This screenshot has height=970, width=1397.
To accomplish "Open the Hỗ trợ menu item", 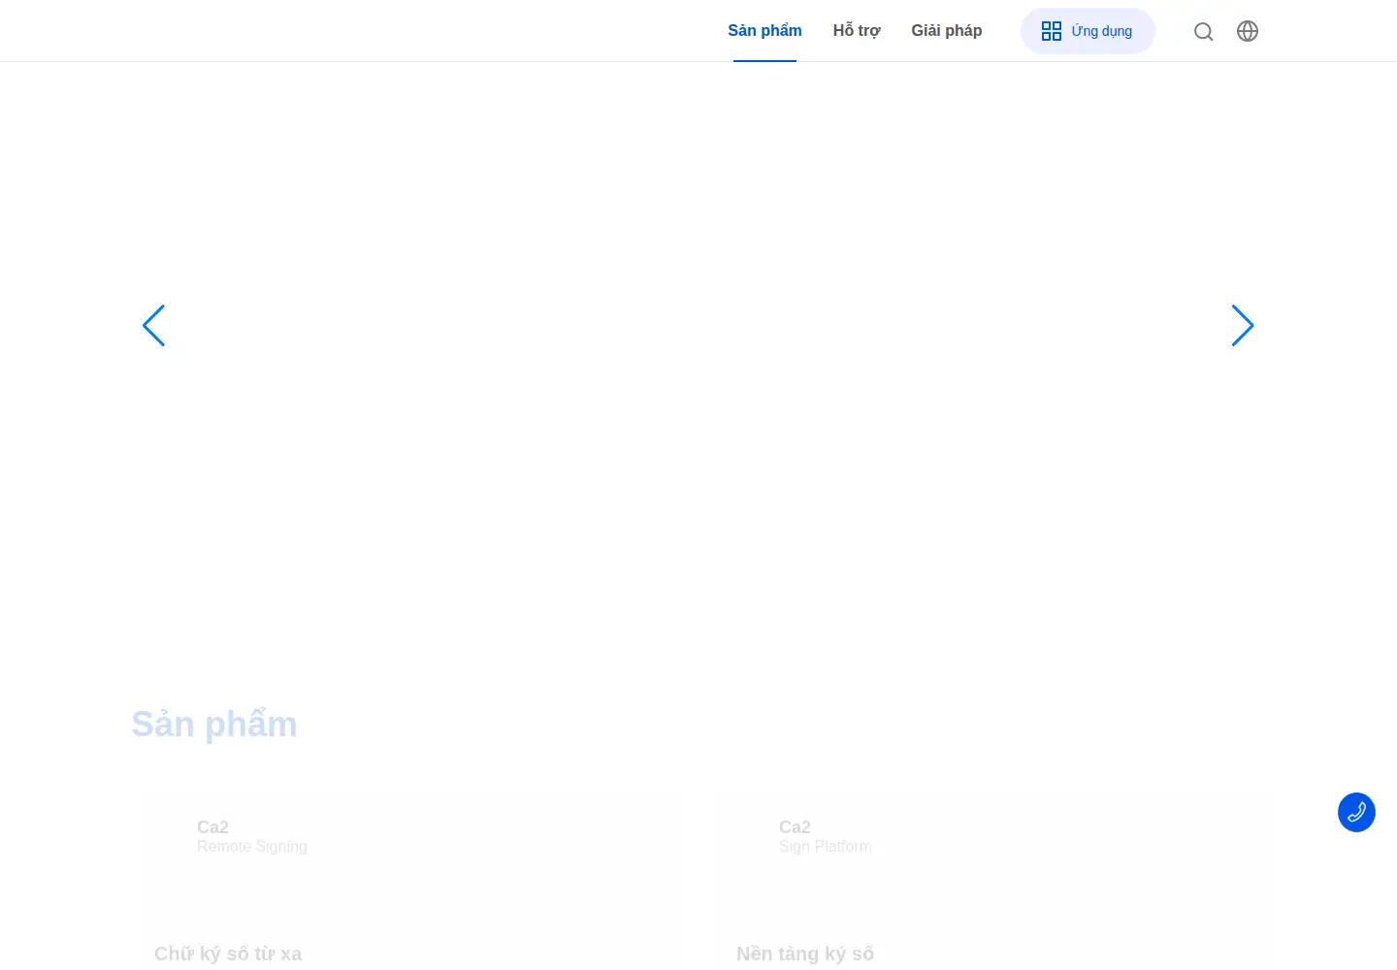I will click(x=857, y=31).
